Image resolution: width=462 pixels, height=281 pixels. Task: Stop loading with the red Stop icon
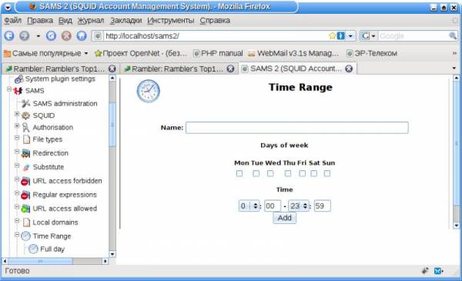point(66,36)
